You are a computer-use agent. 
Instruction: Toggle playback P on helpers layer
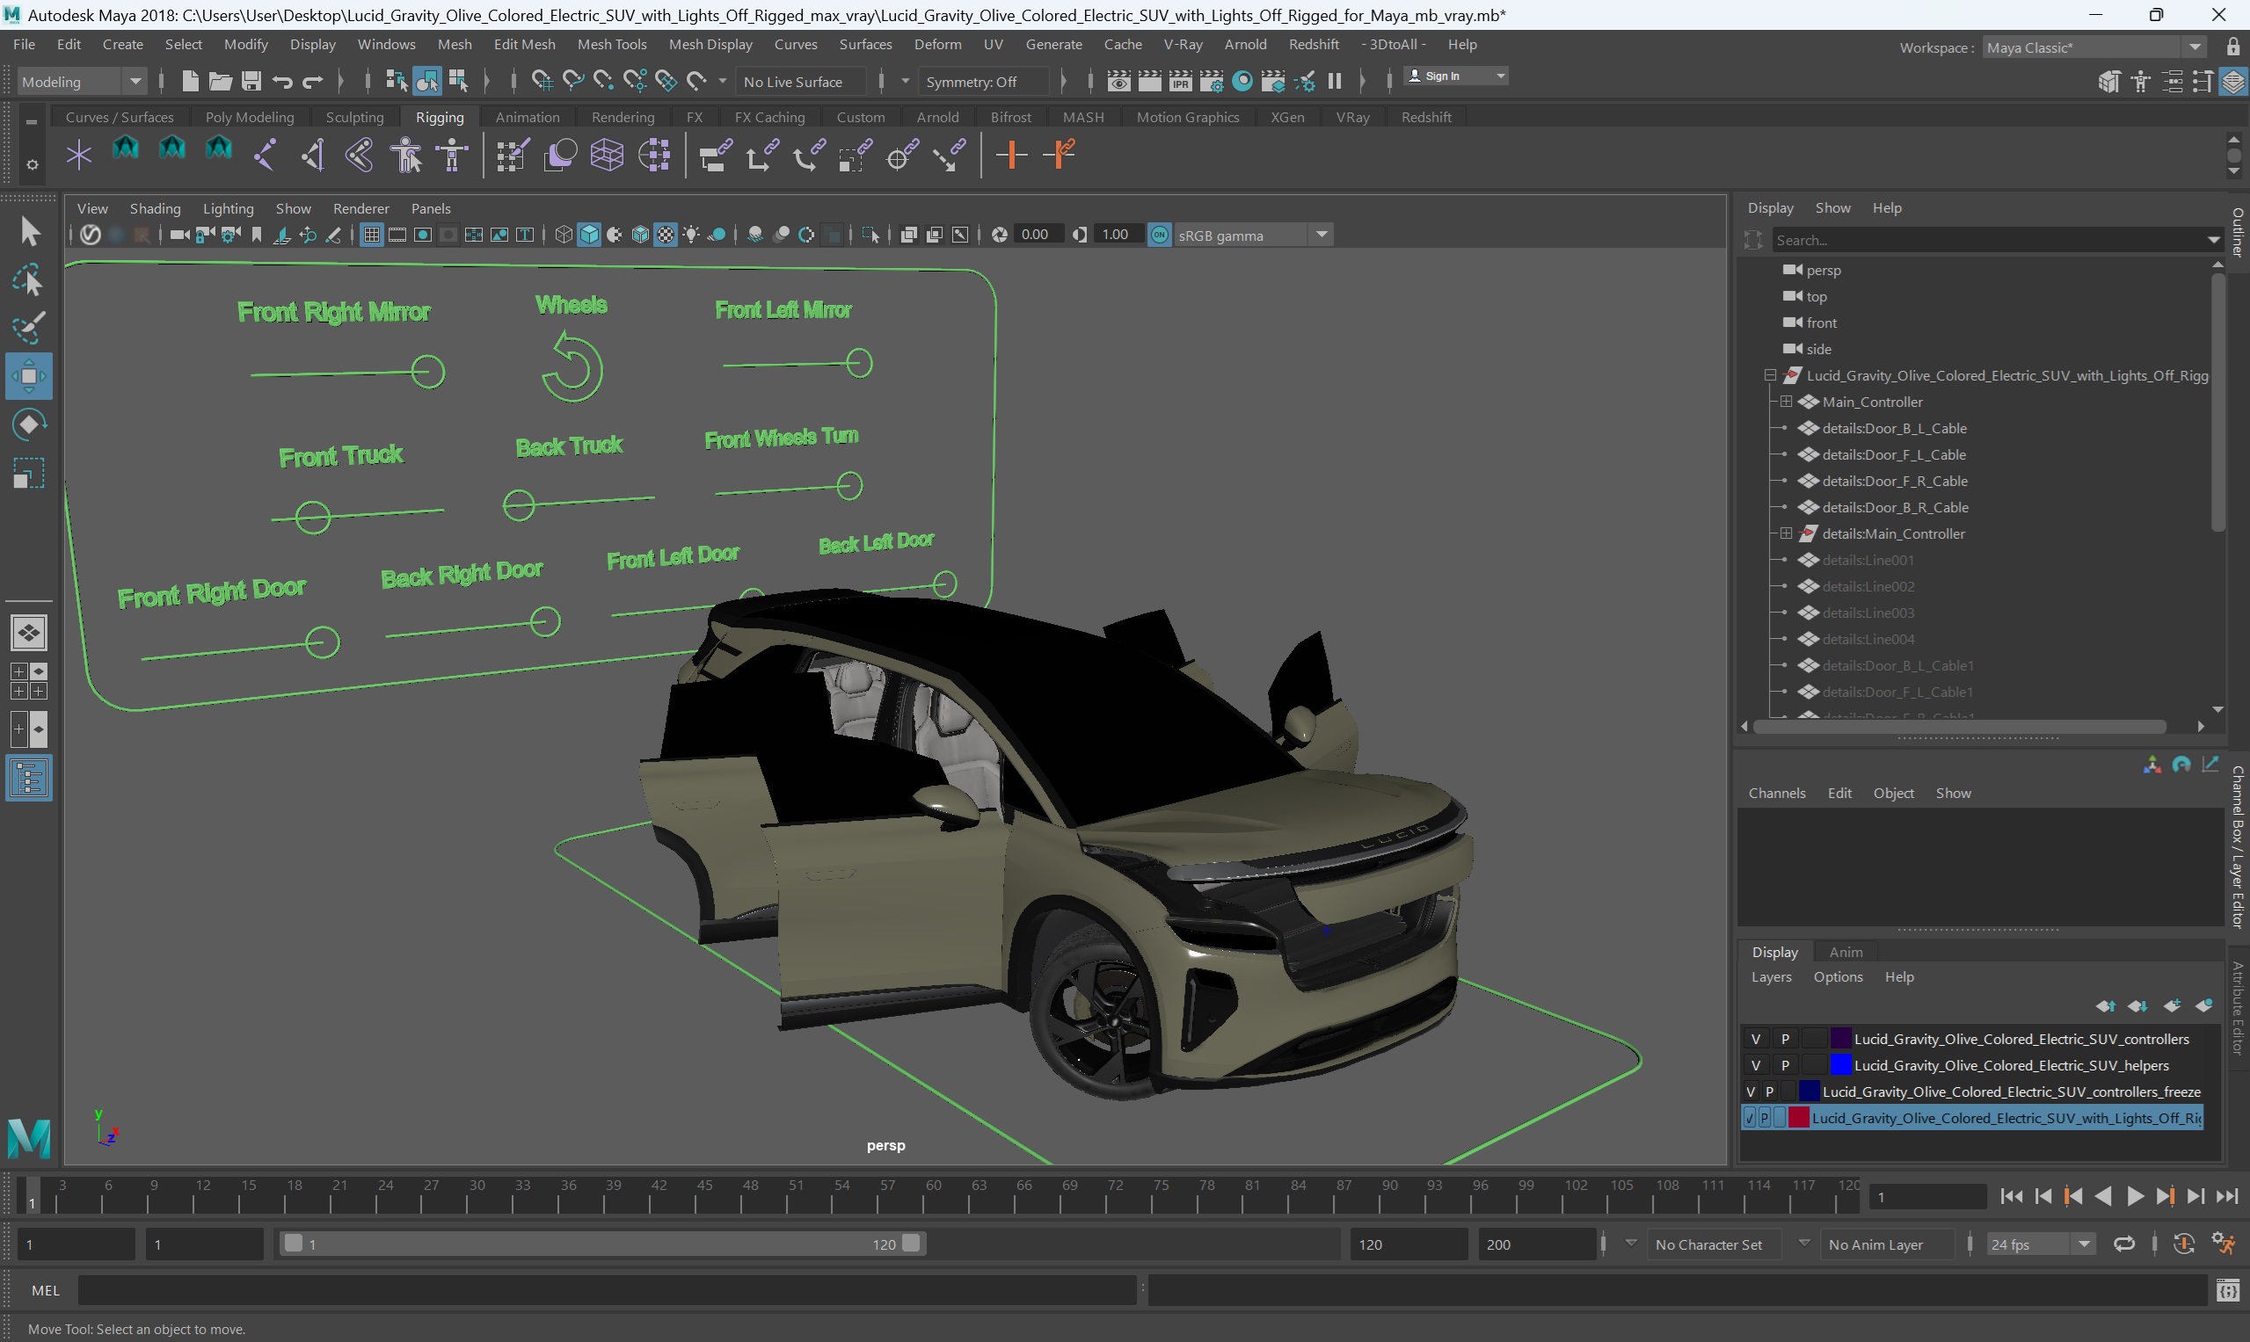pos(1785,1065)
